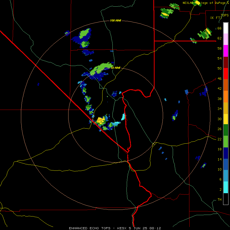Click the white swatch at top of legend

tap(226, 28)
